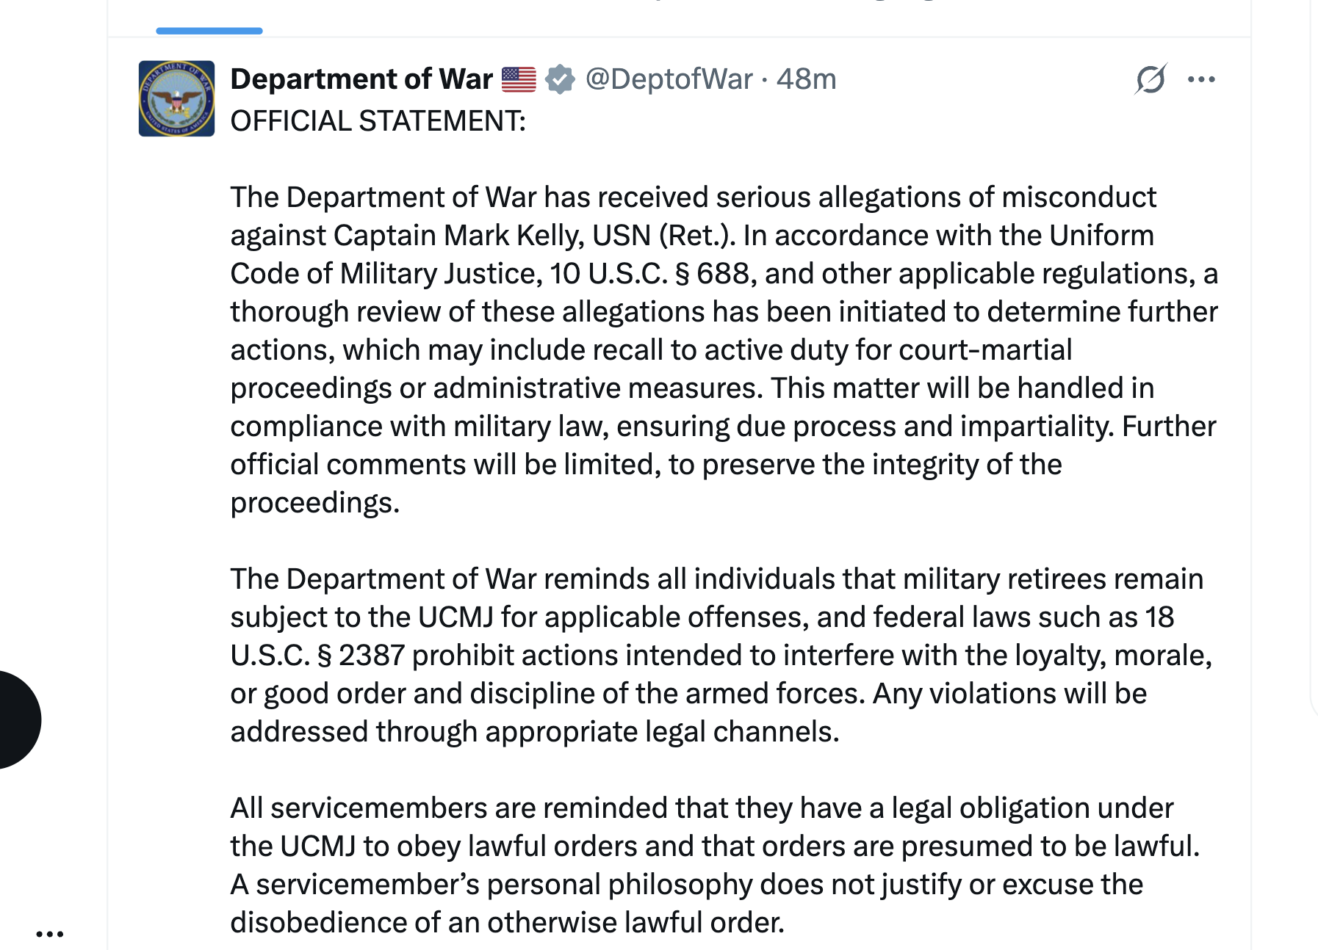Open the post's three-dot more options
The width and height of the screenshot is (1318, 950).
pyautogui.click(x=1201, y=79)
